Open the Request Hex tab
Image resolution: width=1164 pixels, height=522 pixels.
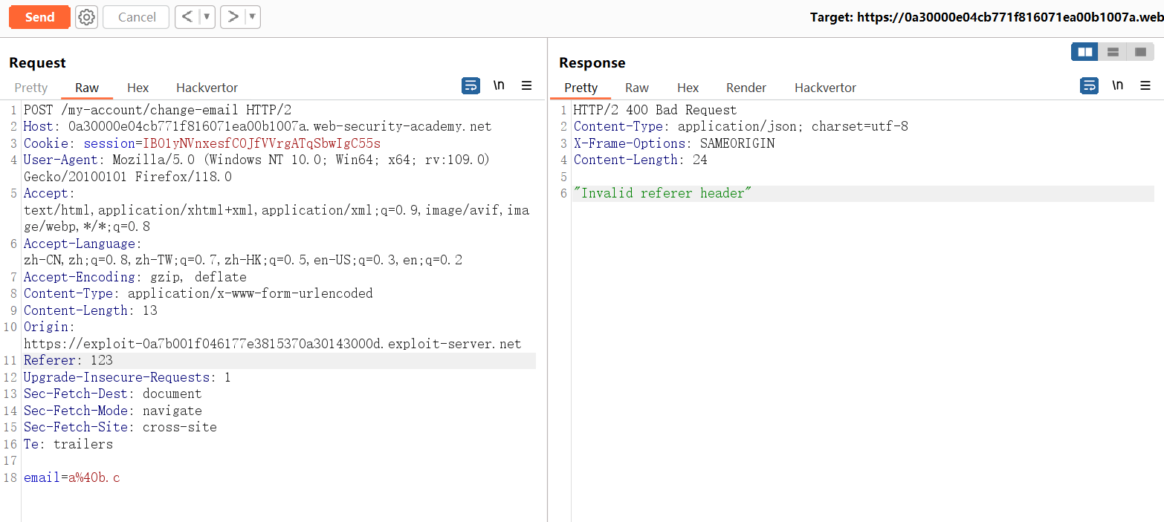coord(138,88)
